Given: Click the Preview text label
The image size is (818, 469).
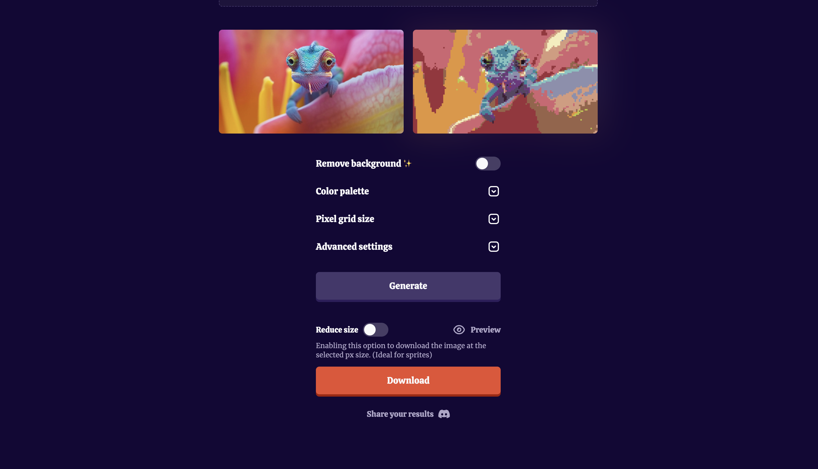Looking at the screenshot, I should pos(485,329).
